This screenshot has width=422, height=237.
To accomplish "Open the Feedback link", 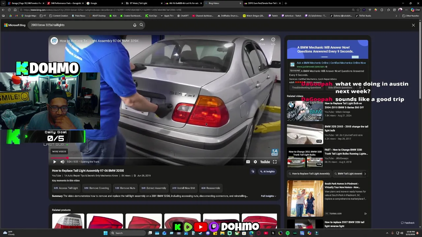I will coord(408,223).
